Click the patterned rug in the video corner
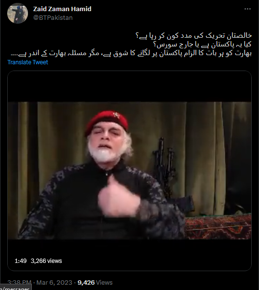Image resolution: width=259 pixels, height=290 pixels. coord(218,227)
